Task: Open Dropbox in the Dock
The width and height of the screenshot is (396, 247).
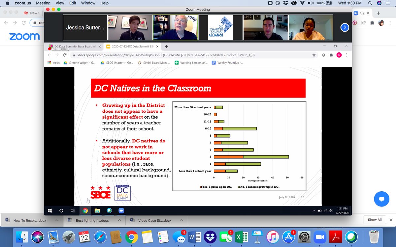Action: pyautogui.click(x=210, y=237)
